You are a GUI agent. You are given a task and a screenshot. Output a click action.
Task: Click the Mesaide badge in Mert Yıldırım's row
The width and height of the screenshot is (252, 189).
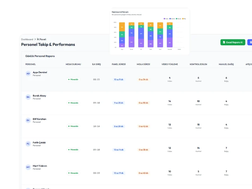[73, 173]
